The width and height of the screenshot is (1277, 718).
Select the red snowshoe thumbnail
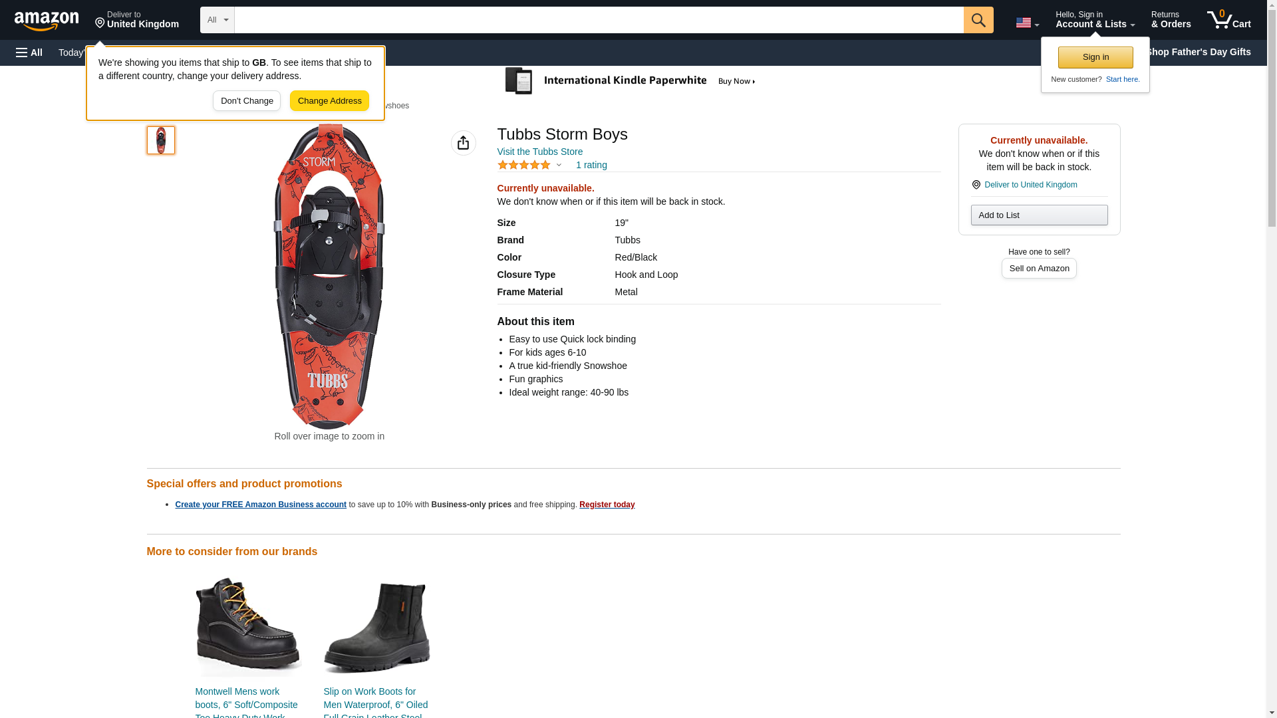pos(161,140)
